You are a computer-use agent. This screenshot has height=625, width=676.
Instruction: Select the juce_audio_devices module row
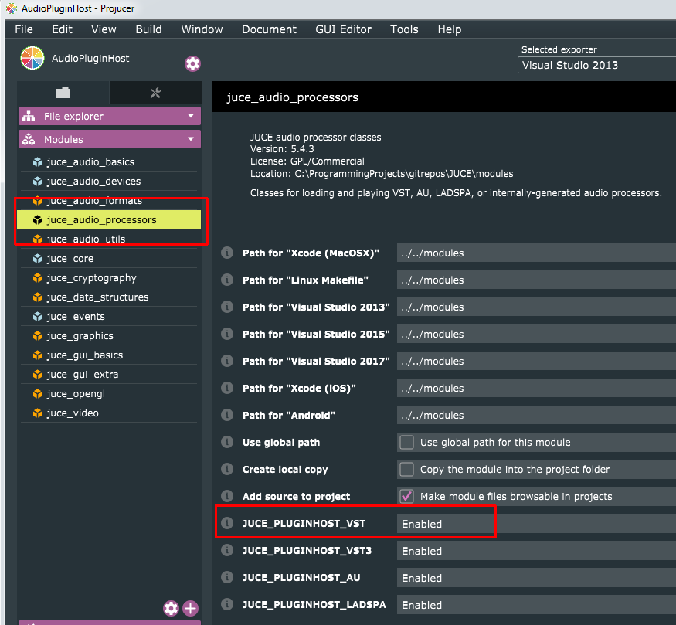pyautogui.click(x=109, y=182)
